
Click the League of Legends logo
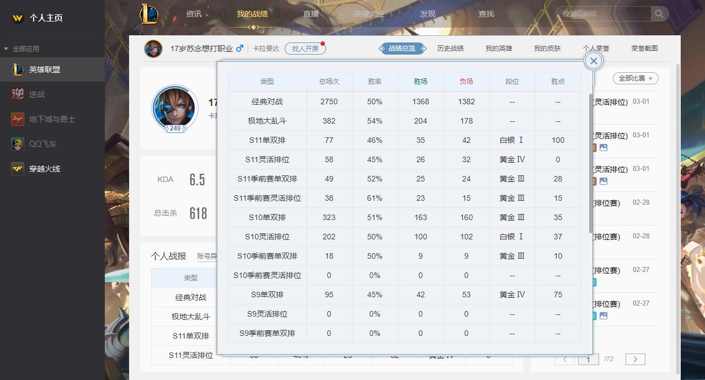click(x=148, y=14)
